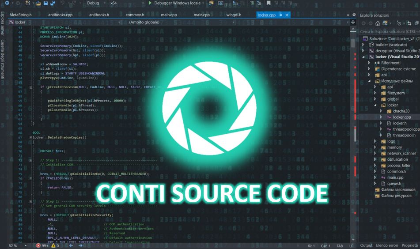Click the green Start Debugging play icon
The width and height of the screenshot is (420, 249).
(150, 3)
